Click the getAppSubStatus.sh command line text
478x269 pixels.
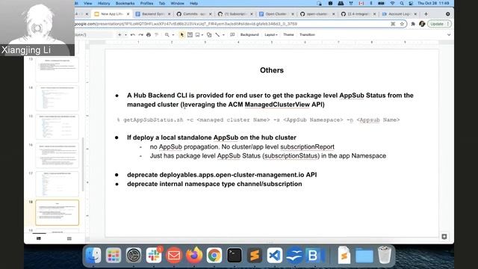coord(258,120)
